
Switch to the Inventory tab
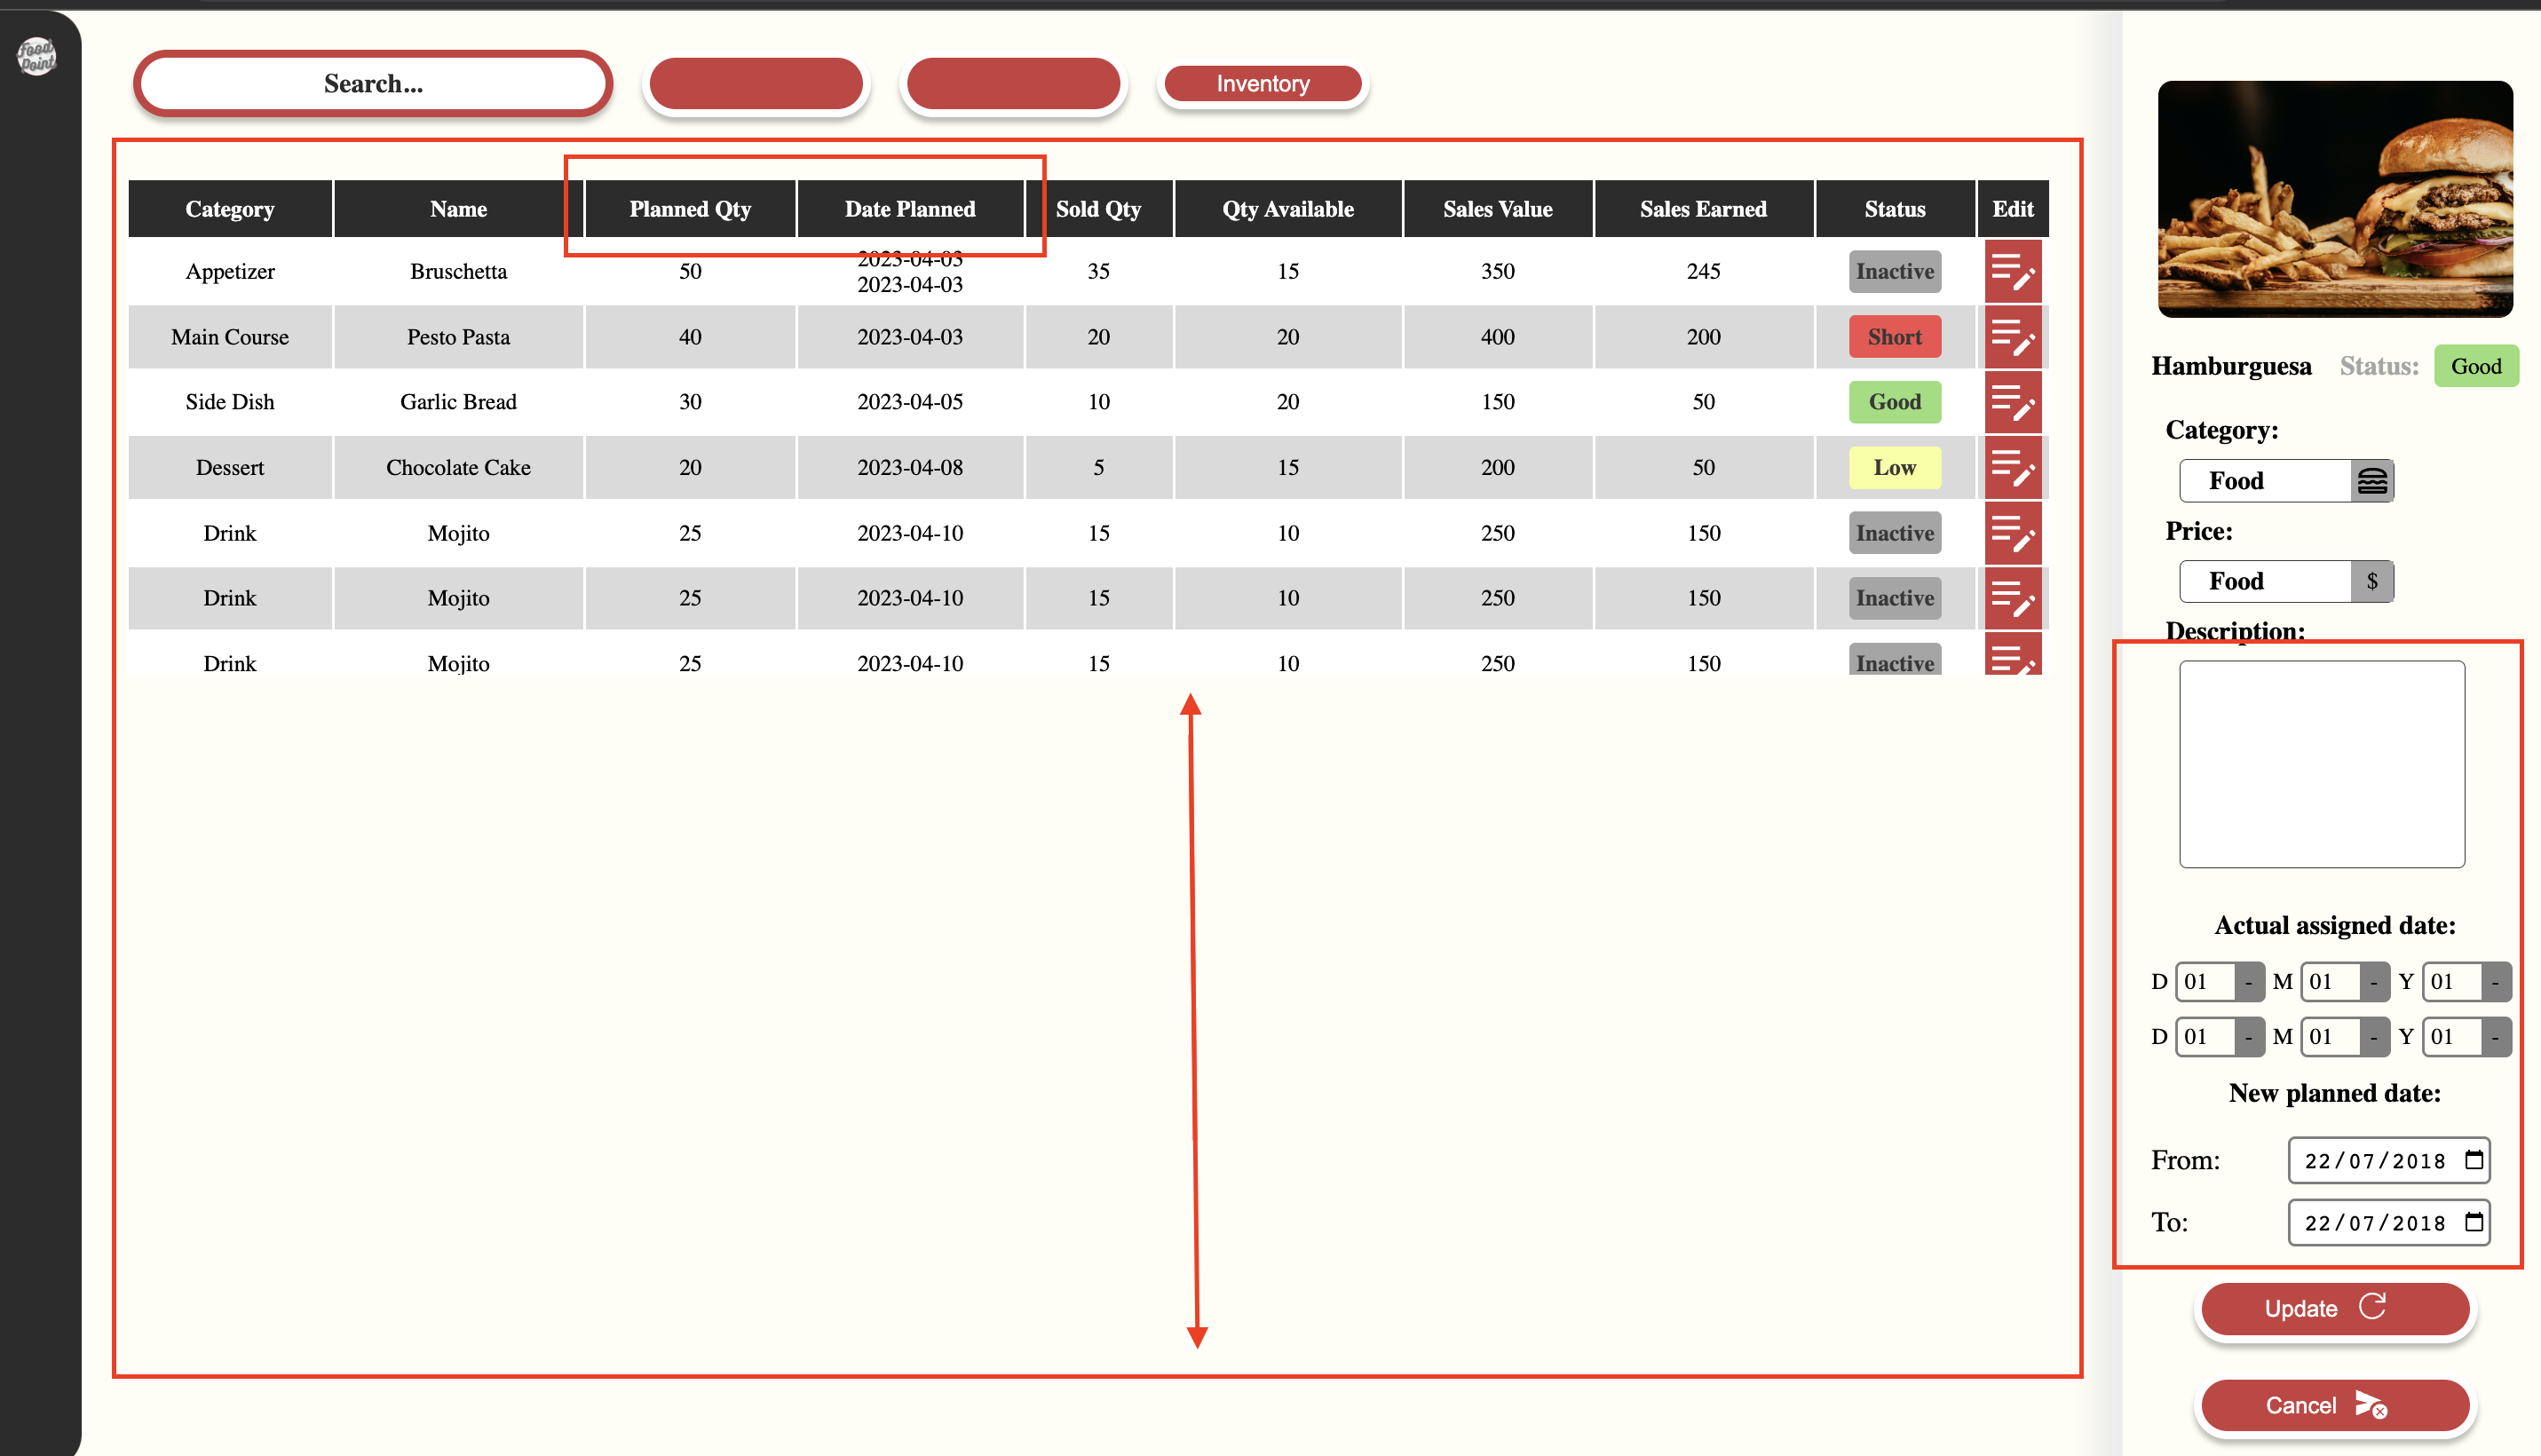tap(1261, 83)
